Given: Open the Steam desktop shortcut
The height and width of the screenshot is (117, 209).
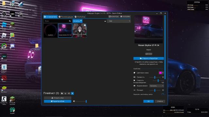Looking at the screenshot, I should [21, 4].
